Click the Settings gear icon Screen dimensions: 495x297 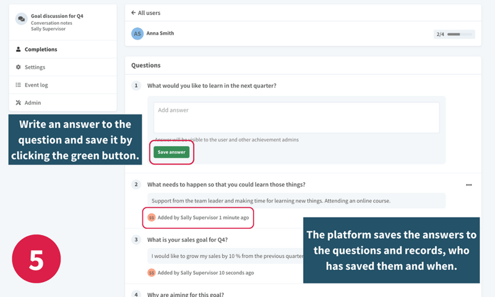pyautogui.click(x=19, y=67)
